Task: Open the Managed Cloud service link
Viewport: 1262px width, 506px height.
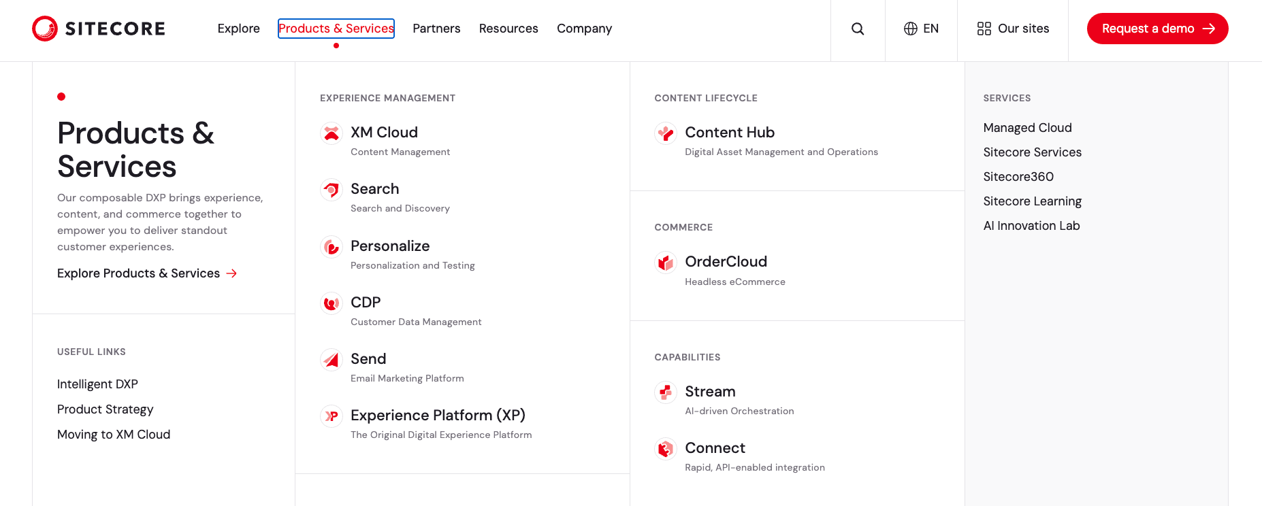Action: (1027, 128)
